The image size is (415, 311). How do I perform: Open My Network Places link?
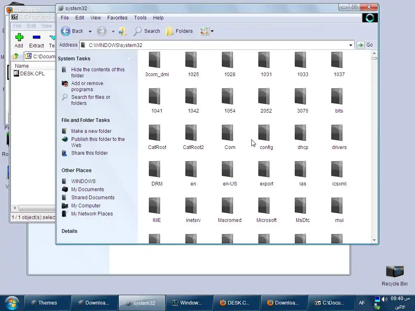coord(92,214)
